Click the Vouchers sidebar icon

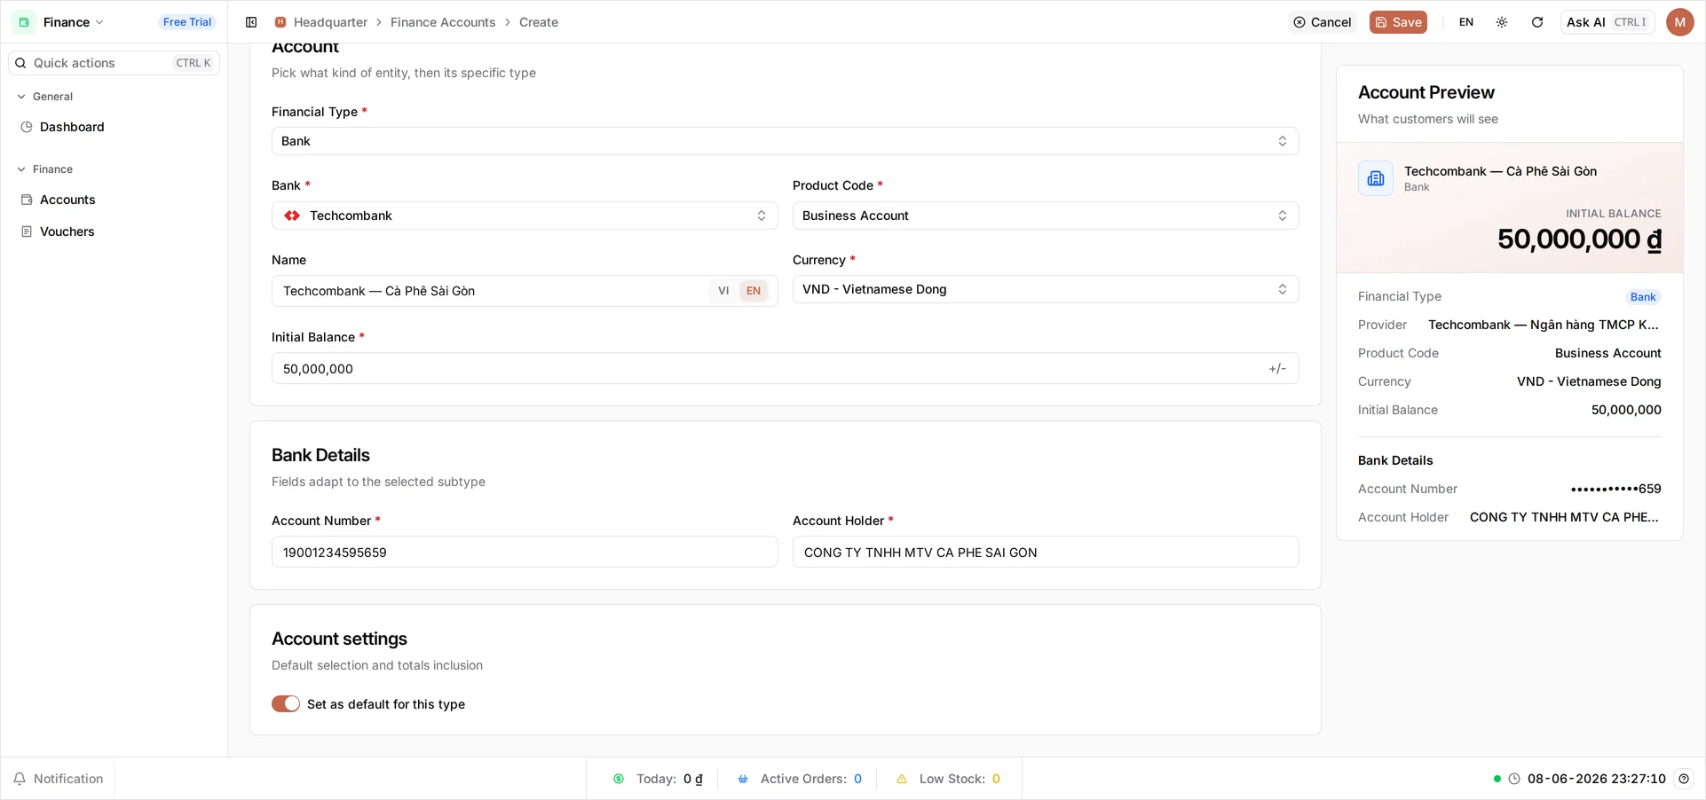(27, 231)
